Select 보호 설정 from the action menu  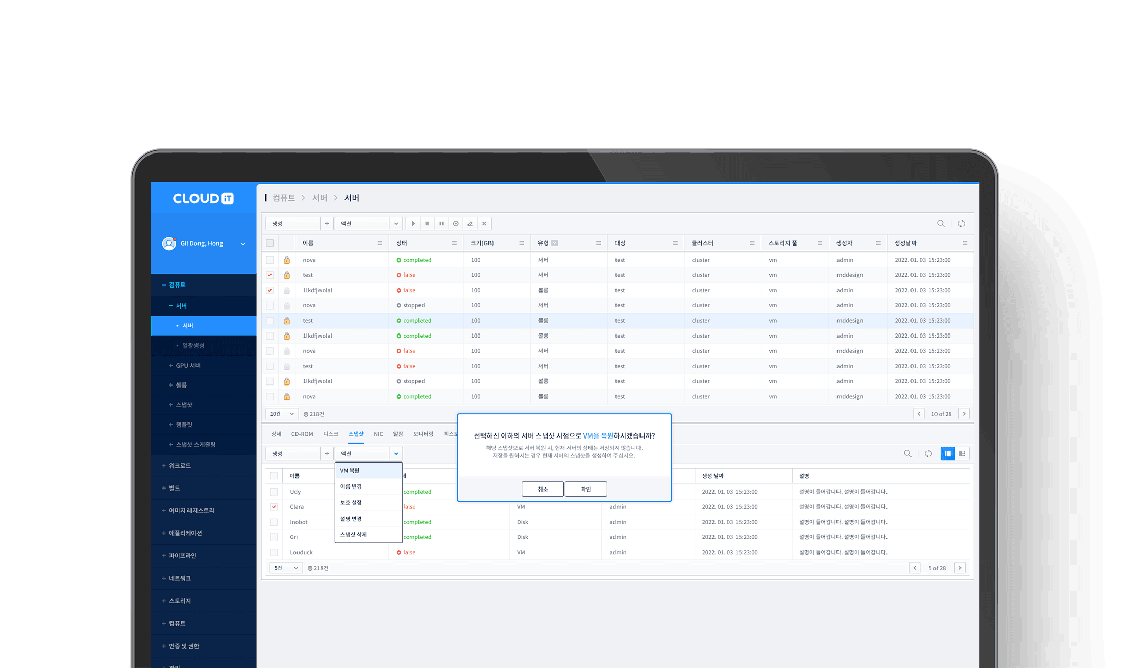[368, 502]
